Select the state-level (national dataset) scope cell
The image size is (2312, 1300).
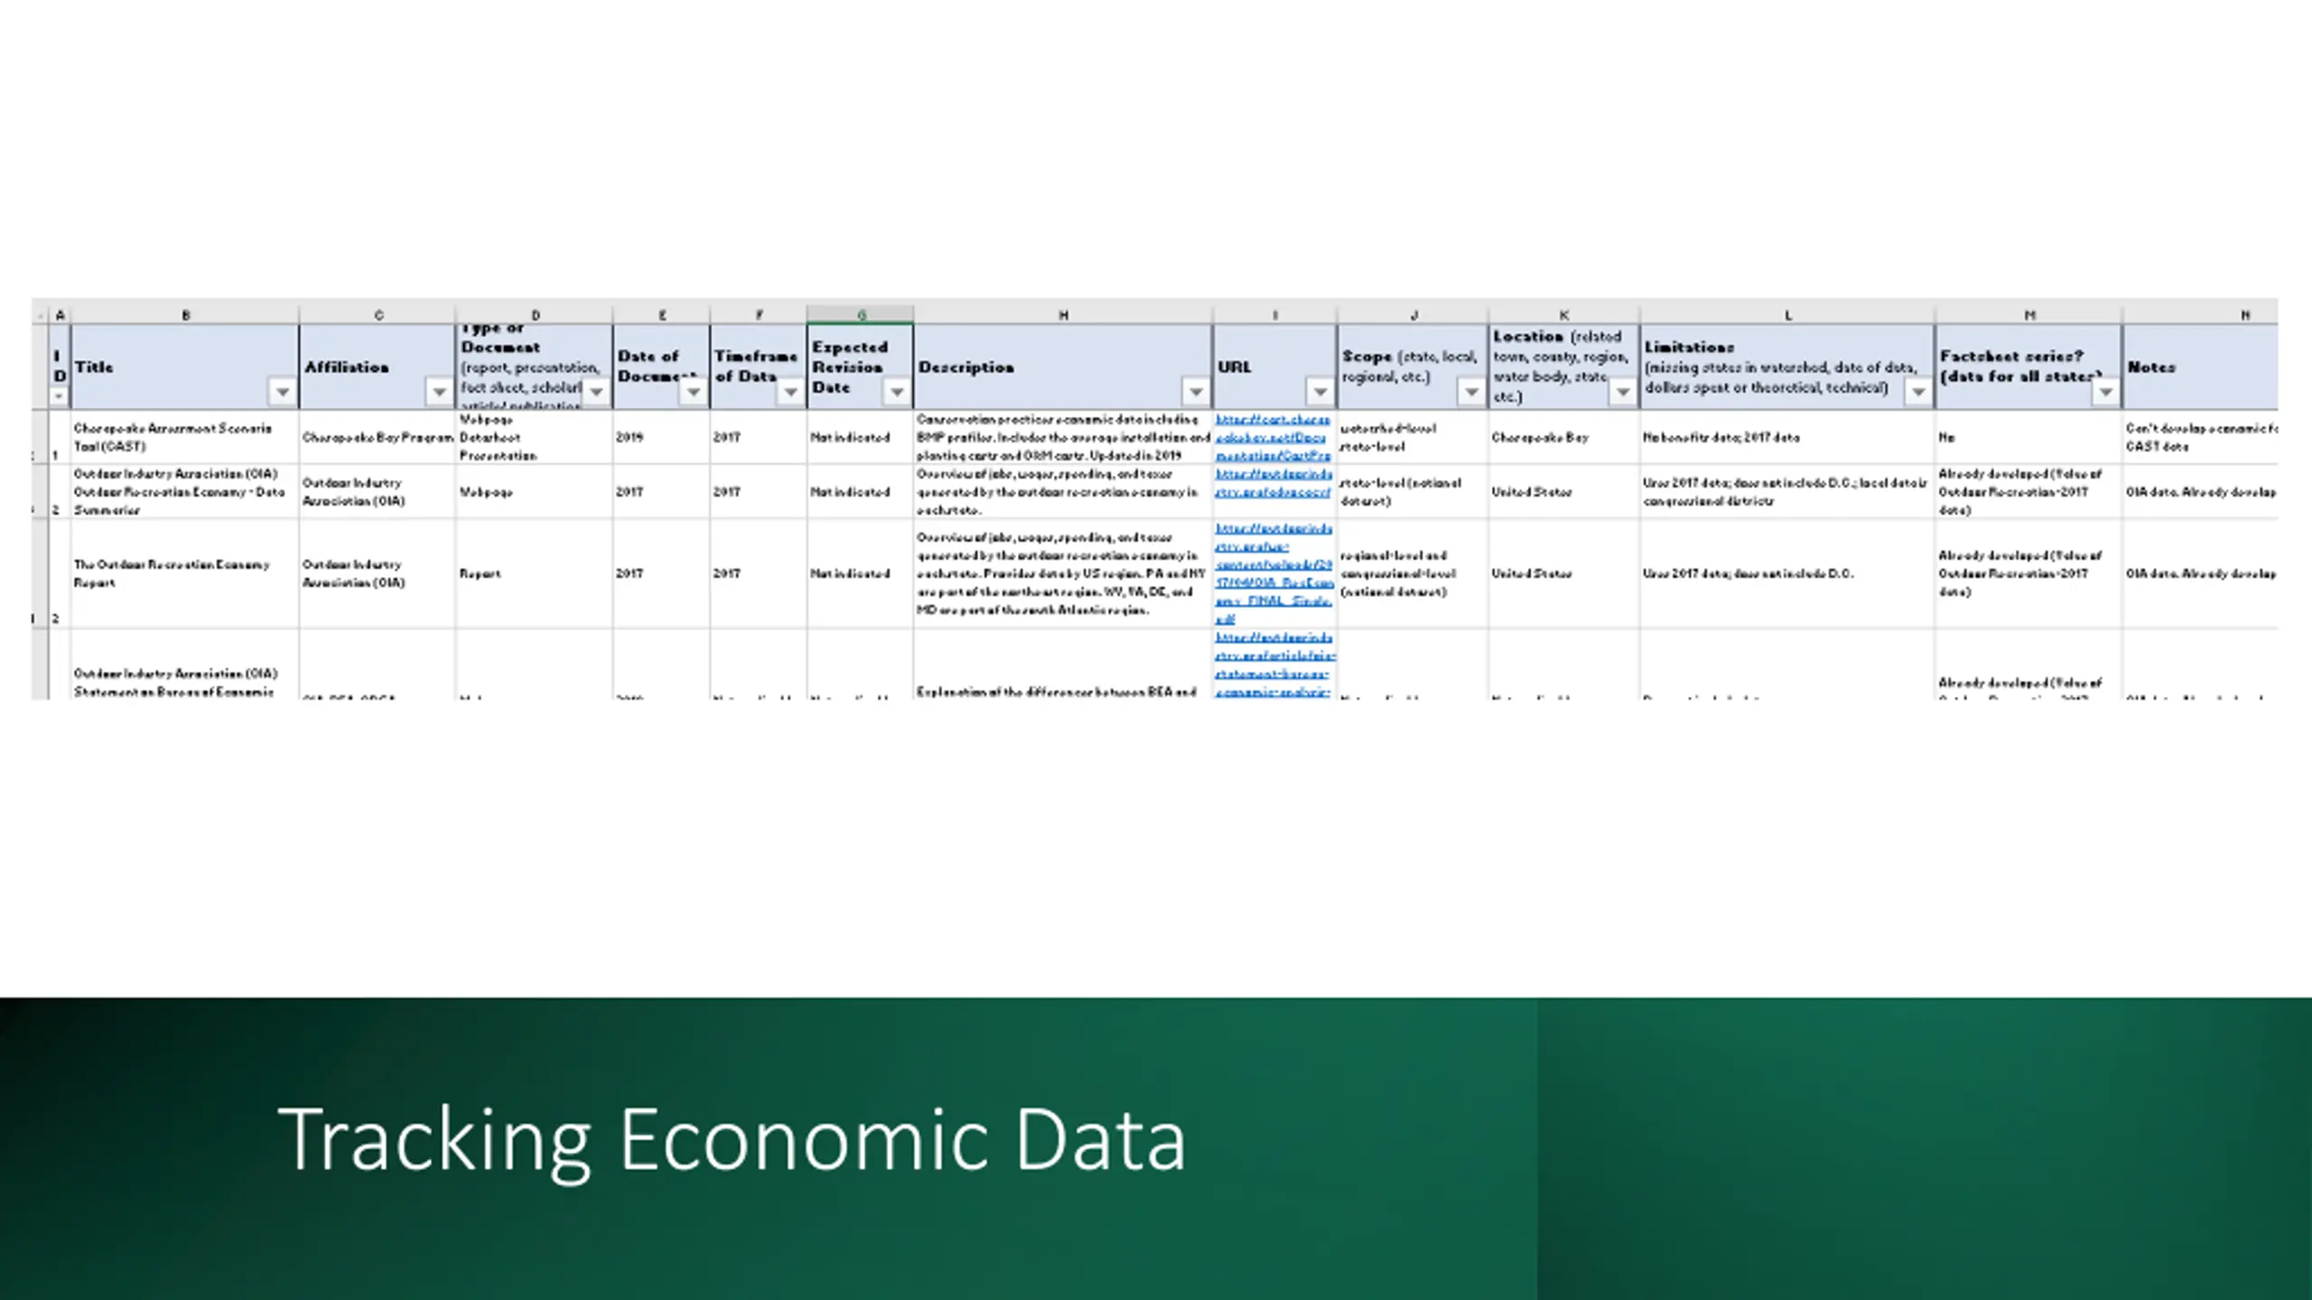(1413, 491)
